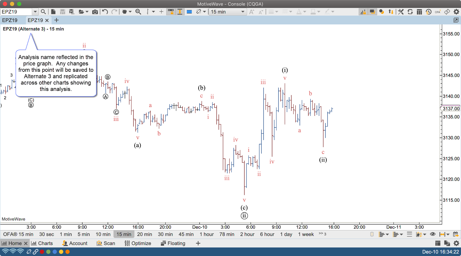Click the EPZ19 symbol input field

[x=16, y=12]
